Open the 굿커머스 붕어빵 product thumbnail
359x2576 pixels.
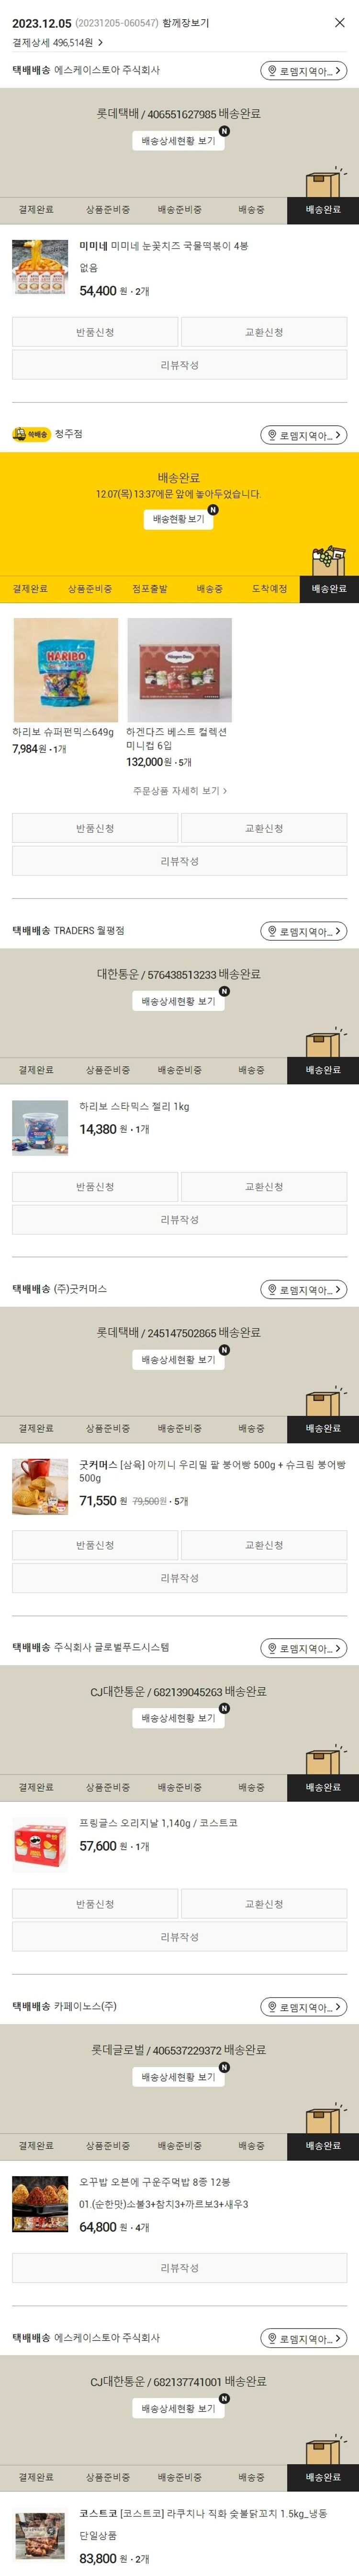(x=40, y=1486)
